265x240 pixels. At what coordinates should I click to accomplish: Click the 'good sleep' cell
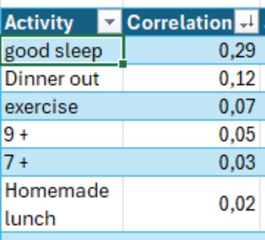[x=62, y=51]
